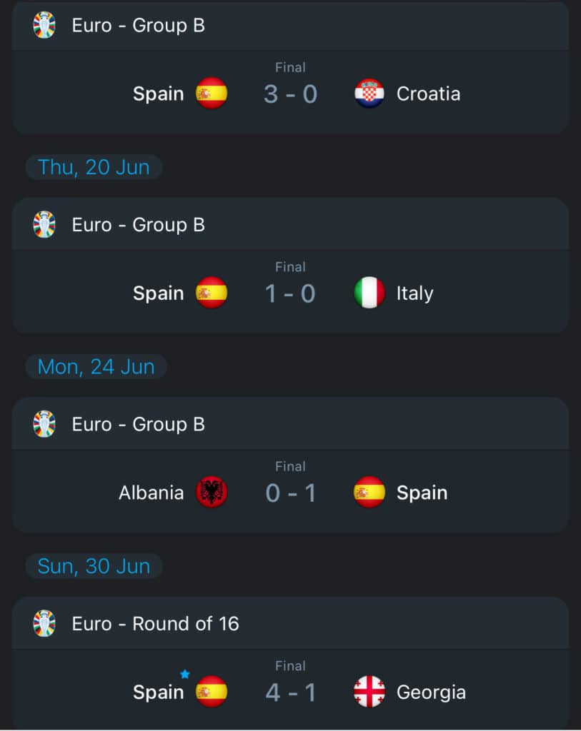Tap the Albania team name

(151, 493)
